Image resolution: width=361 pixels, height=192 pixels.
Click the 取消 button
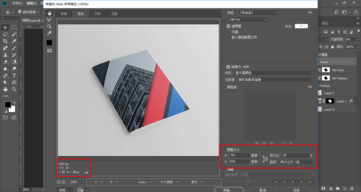point(262,190)
